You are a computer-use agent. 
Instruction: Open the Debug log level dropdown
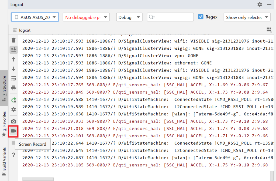pyautogui.click(x=129, y=17)
